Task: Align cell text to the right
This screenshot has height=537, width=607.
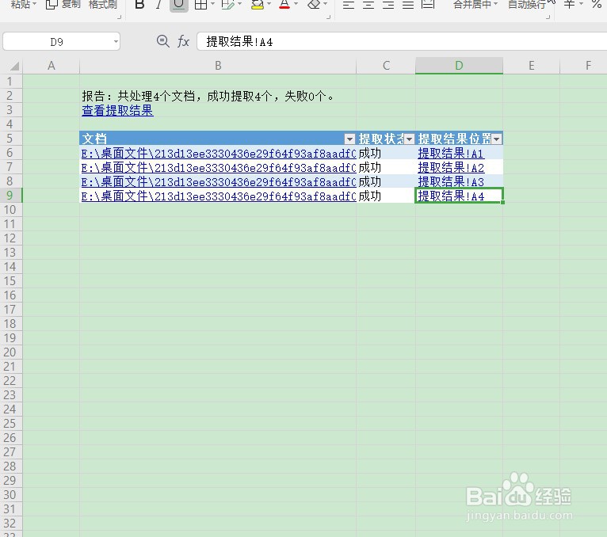Action: tap(388, 5)
